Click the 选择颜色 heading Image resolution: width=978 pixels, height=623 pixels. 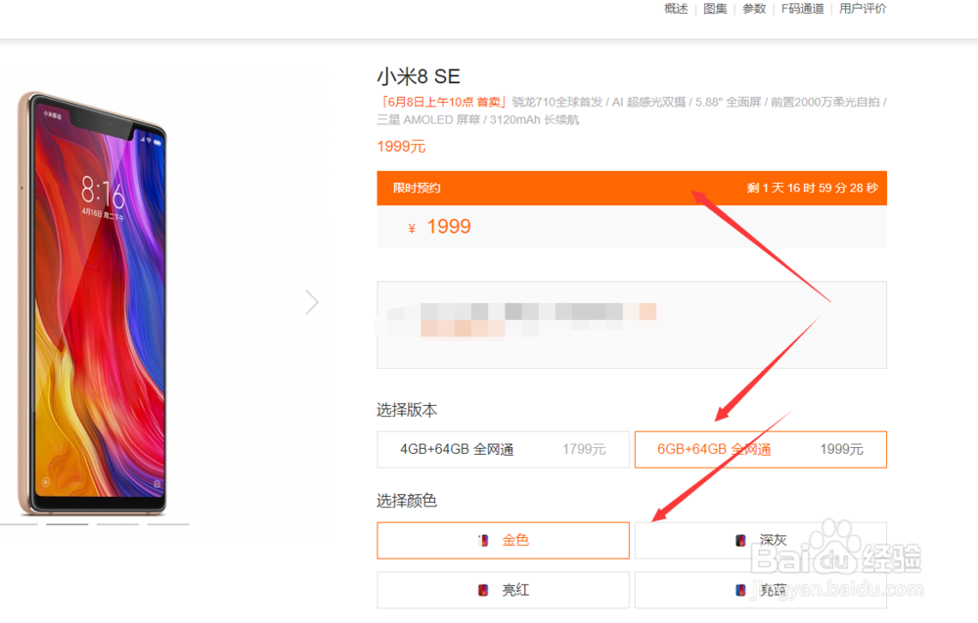click(x=407, y=500)
